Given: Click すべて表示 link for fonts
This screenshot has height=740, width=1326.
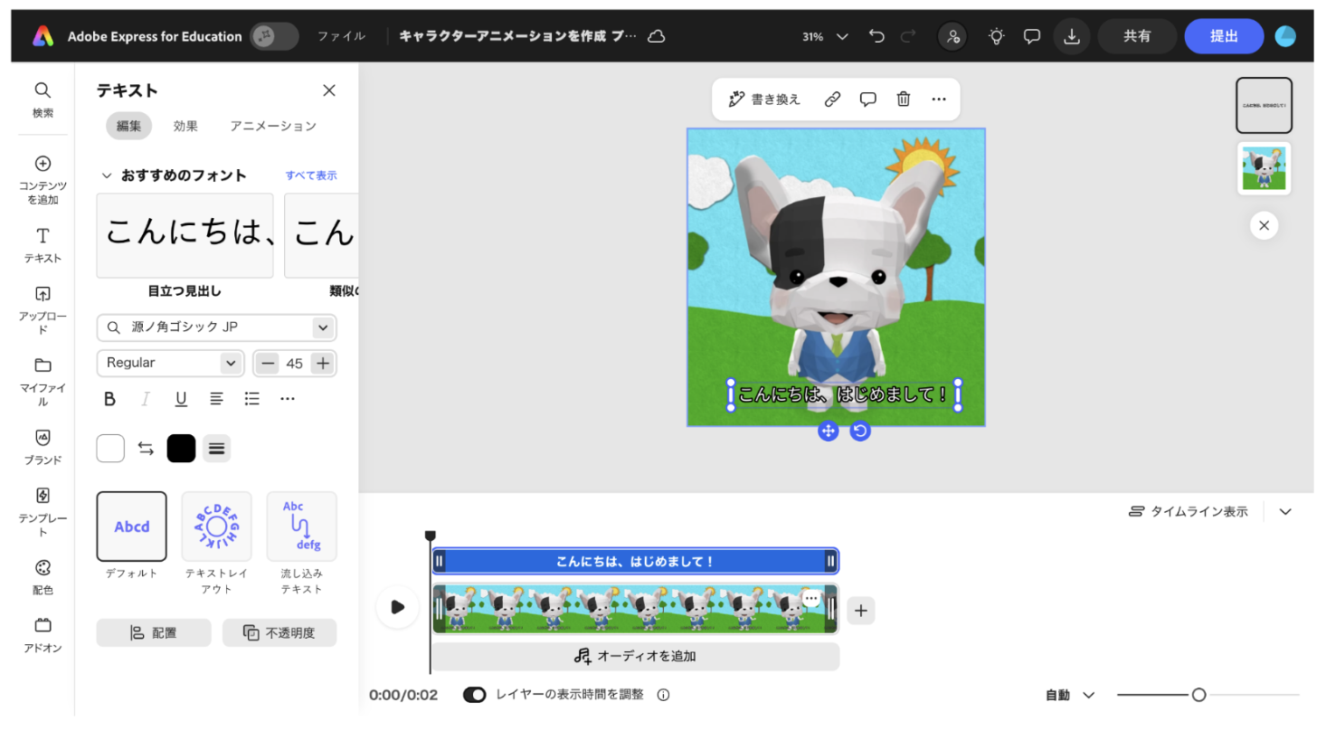Looking at the screenshot, I should point(311,176).
